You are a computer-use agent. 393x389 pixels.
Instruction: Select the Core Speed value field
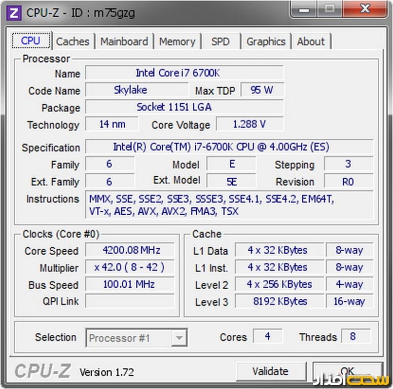click(130, 250)
